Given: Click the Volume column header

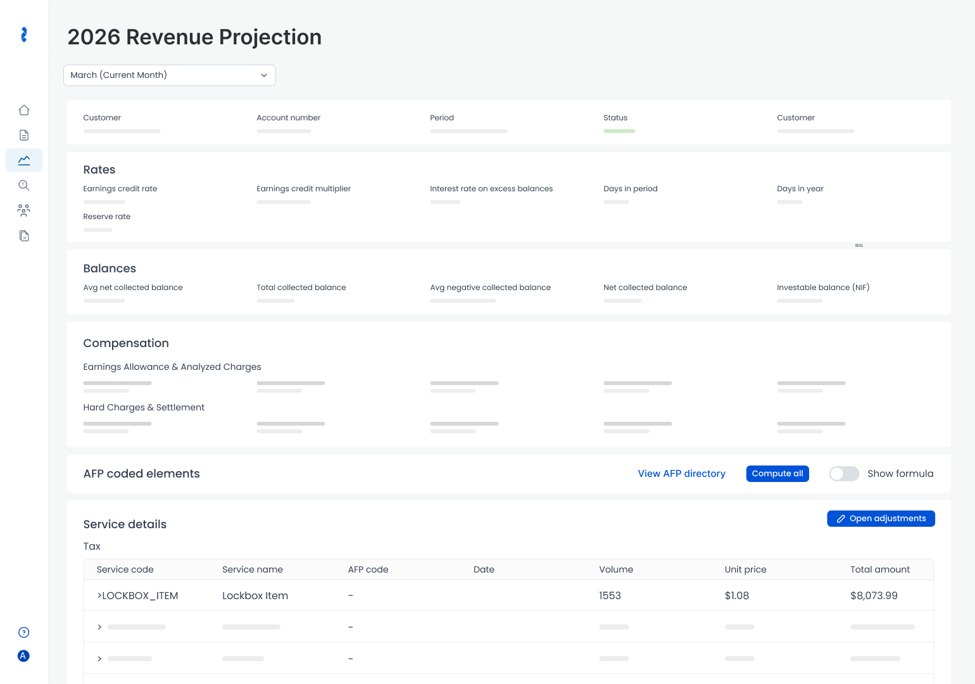Looking at the screenshot, I should (615, 569).
